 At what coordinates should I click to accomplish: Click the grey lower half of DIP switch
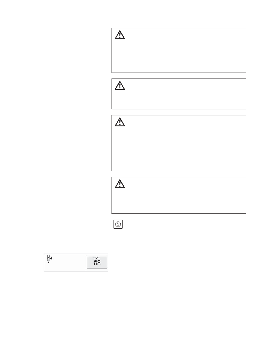pyautogui.click(x=48, y=260)
